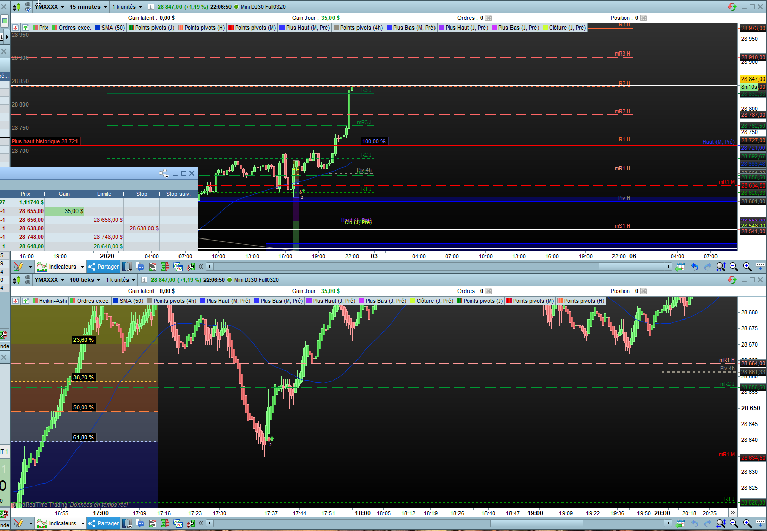Click horizontal scrollbar thumb in 100 ticks chart
This screenshot has width=767, height=531.
[536, 523]
